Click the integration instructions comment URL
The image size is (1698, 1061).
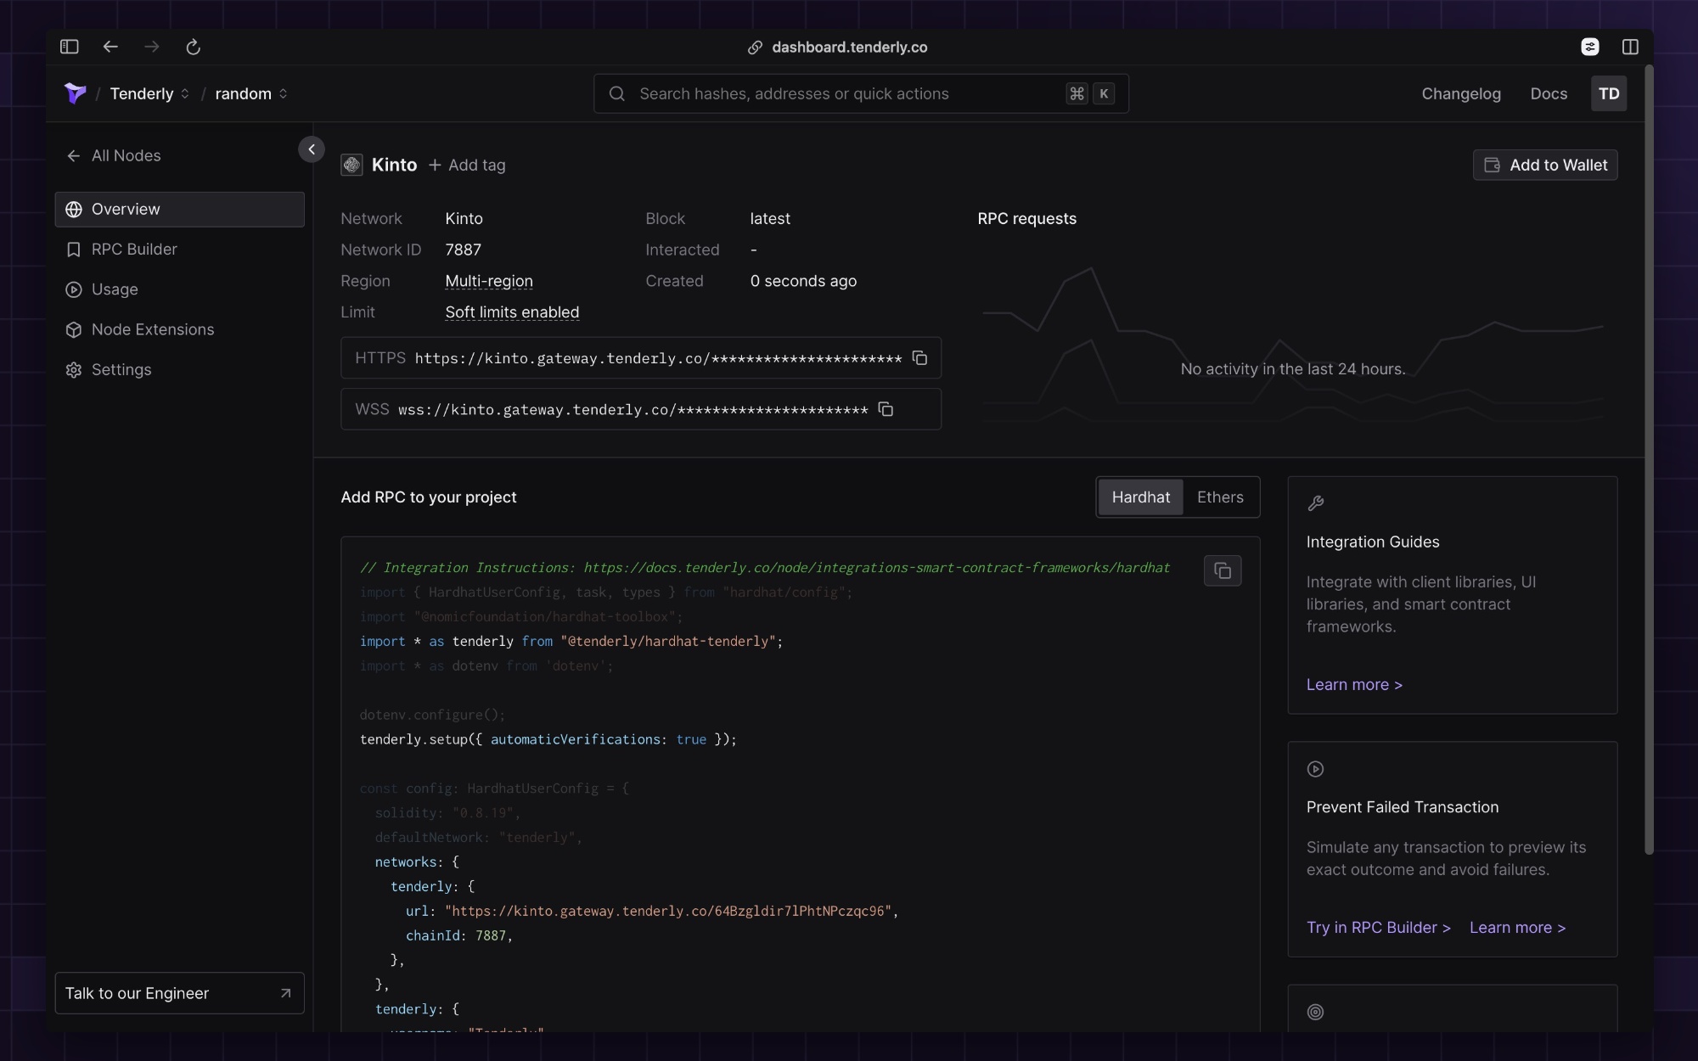(876, 568)
